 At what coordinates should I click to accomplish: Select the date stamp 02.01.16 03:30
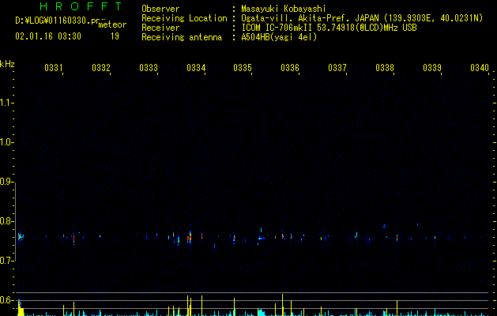48,36
